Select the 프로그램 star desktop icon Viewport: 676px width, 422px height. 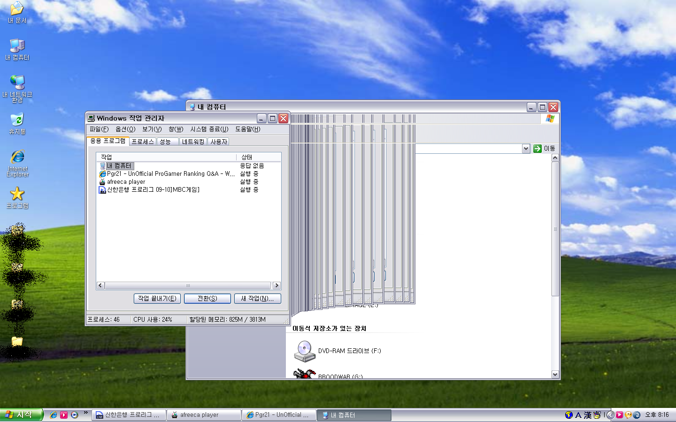coord(17,197)
